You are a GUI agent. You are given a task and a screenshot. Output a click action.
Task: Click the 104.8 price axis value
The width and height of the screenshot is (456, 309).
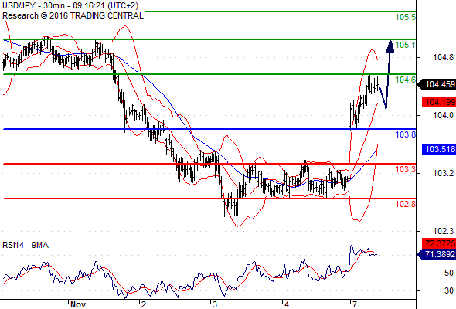tap(443, 58)
